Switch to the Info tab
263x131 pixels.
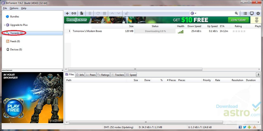point(80,75)
